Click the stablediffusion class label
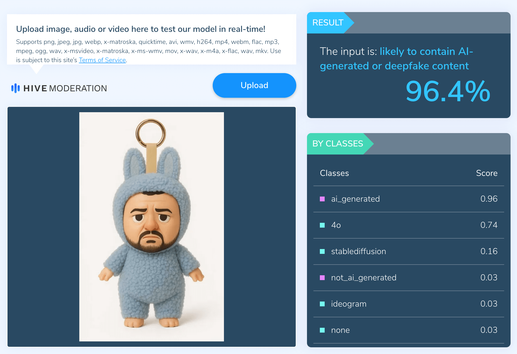This screenshot has width=517, height=354. click(x=359, y=251)
